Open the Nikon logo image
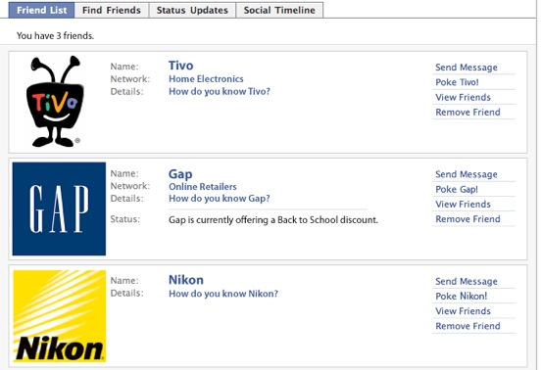 [60, 316]
